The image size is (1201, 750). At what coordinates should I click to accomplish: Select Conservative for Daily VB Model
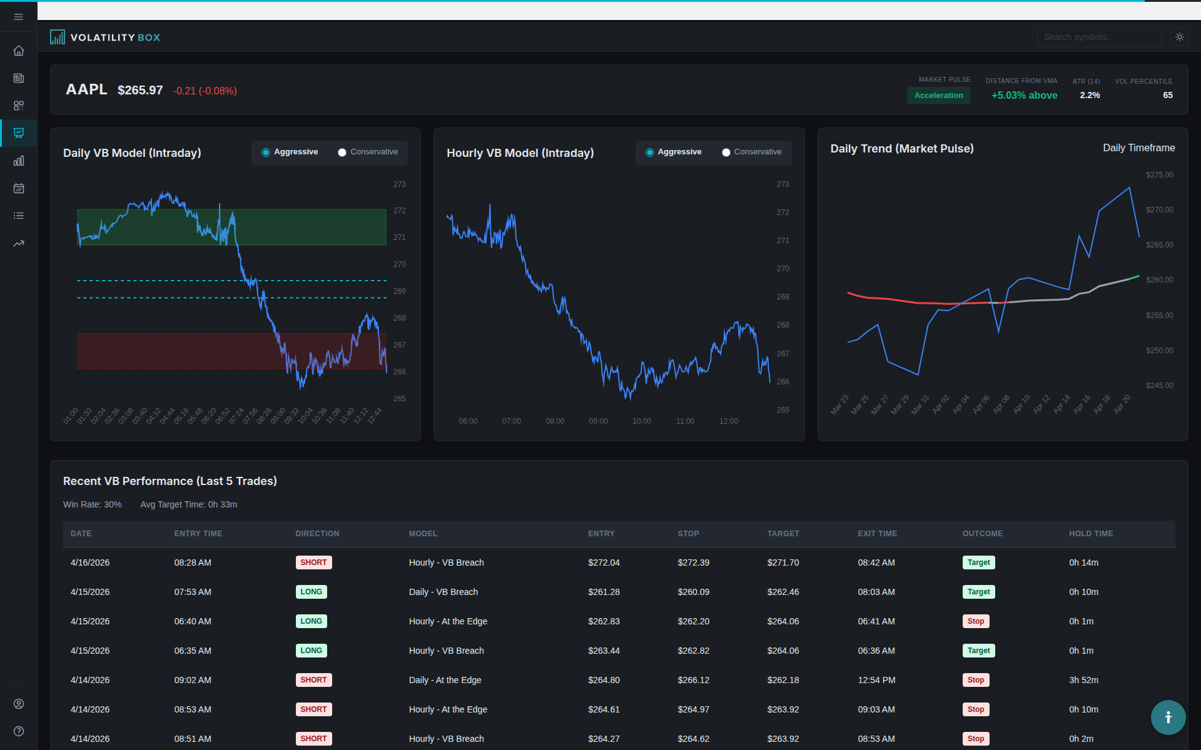(x=368, y=152)
